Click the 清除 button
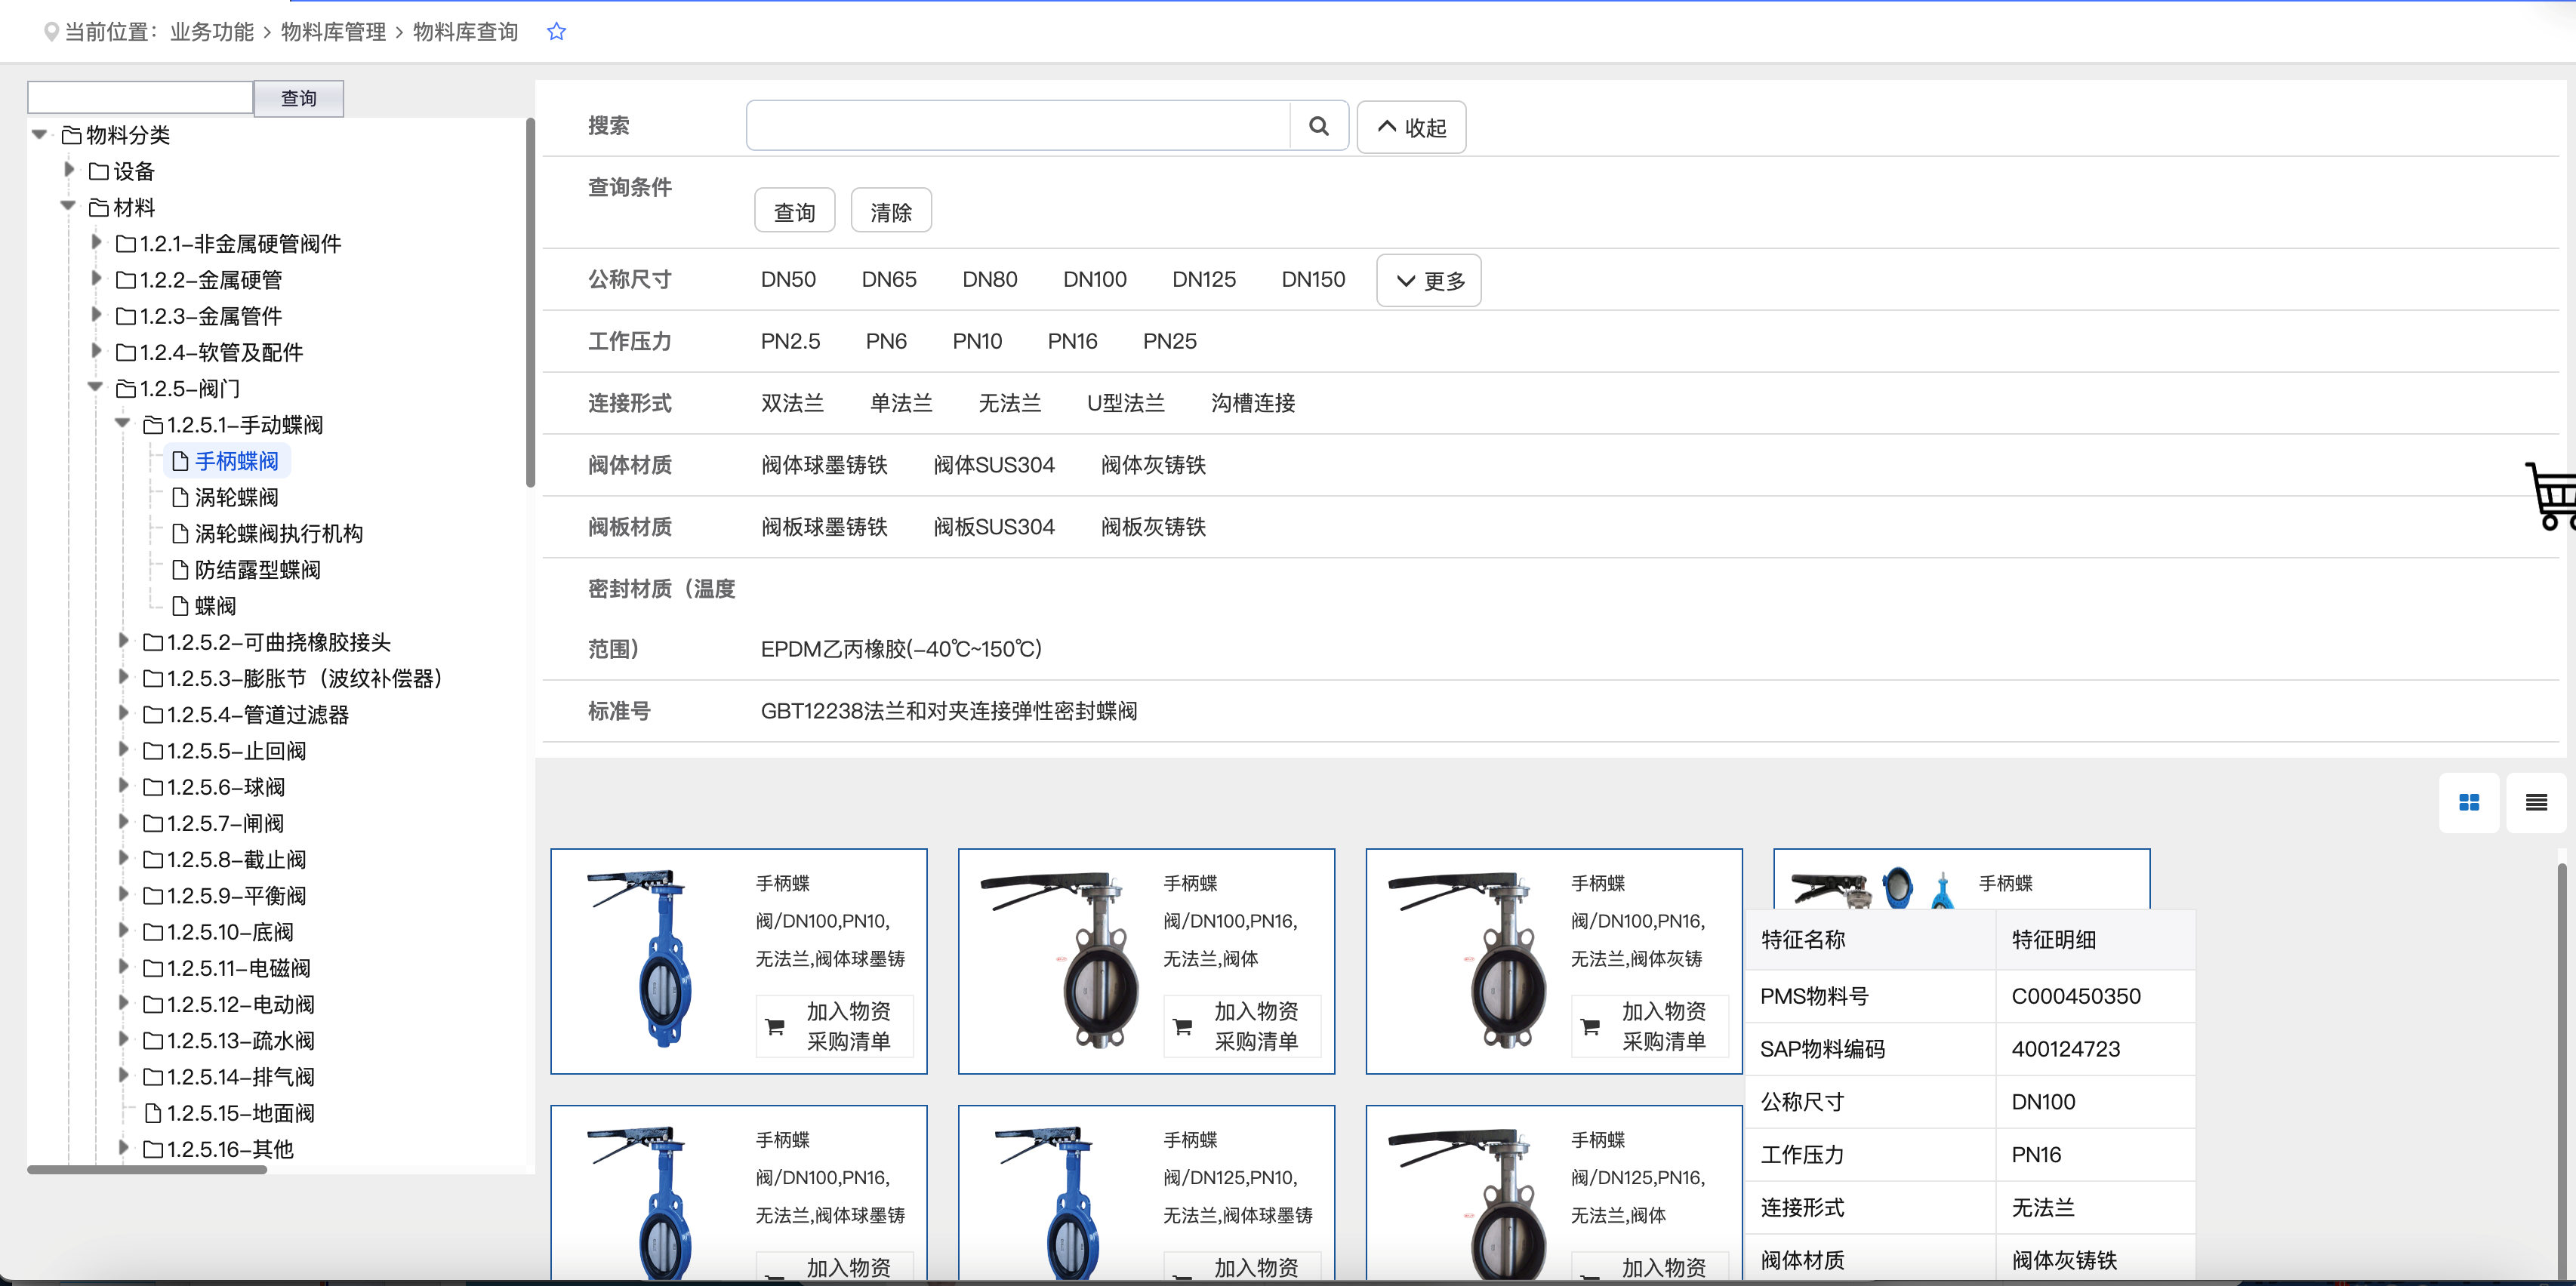The height and width of the screenshot is (1286, 2576). pyautogui.click(x=890, y=212)
